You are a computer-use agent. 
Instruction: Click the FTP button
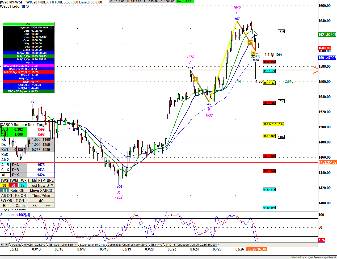coord(41,180)
